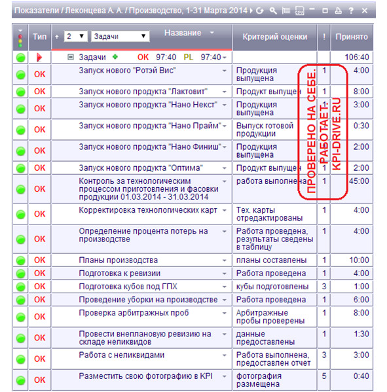Click the Принято column header
This screenshot has height=392, width=387.
pyautogui.click(x=352, y=37)
